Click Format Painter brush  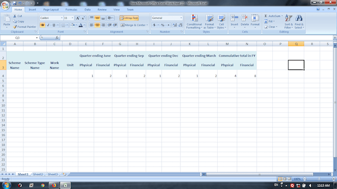(15, 27)
